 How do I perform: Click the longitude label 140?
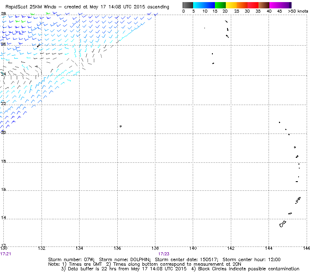point(193,248)
